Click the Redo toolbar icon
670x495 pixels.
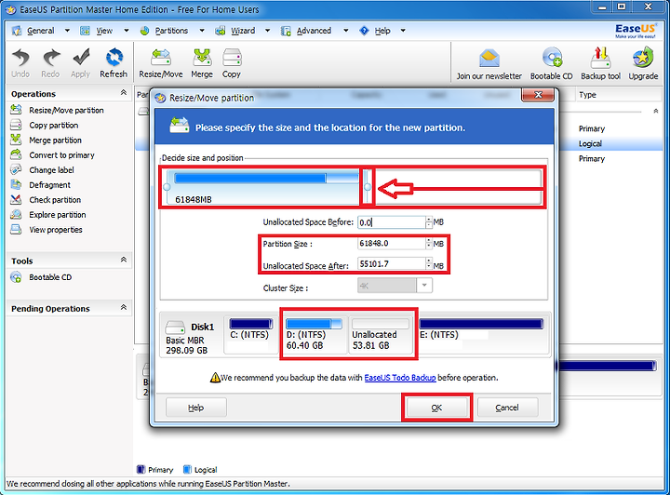(50, 62)
